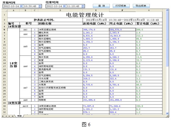The height and width of the screenshot is (128, 171).
Task: Click cell 污水处理
Action: pos(60,79)
